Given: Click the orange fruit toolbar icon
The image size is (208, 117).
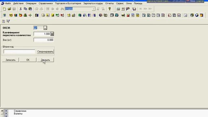Looking at the screenshot, I should 20,15.
